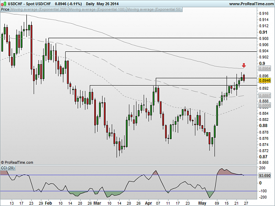Click the 200 level on CCI axis

tap(262, 168)
